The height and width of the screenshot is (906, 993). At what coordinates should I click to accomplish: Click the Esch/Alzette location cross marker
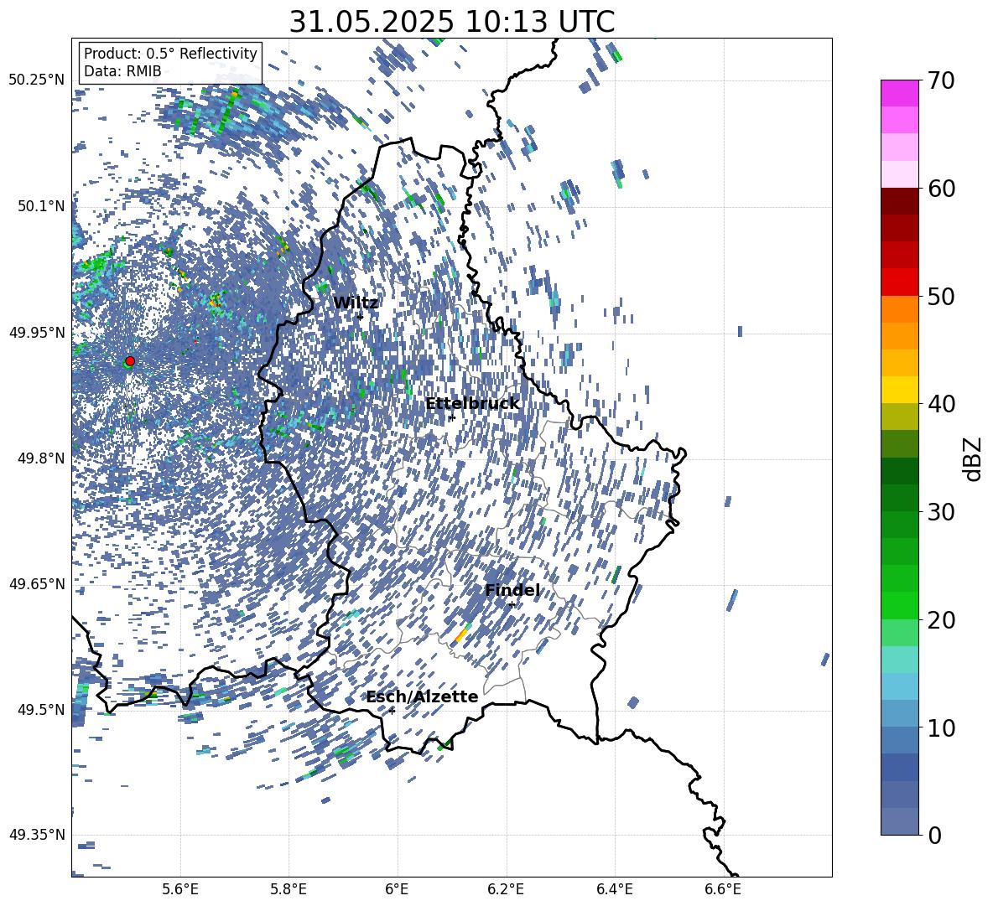pos(392,711)
